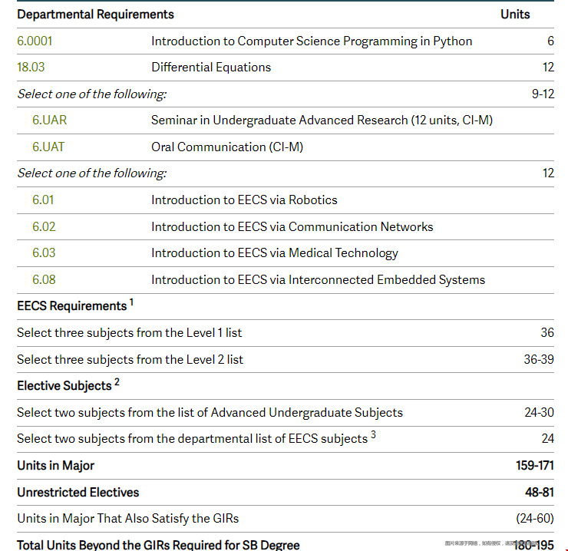Click the 'EECS Requirements' section heading

click(x=71, y=305)
